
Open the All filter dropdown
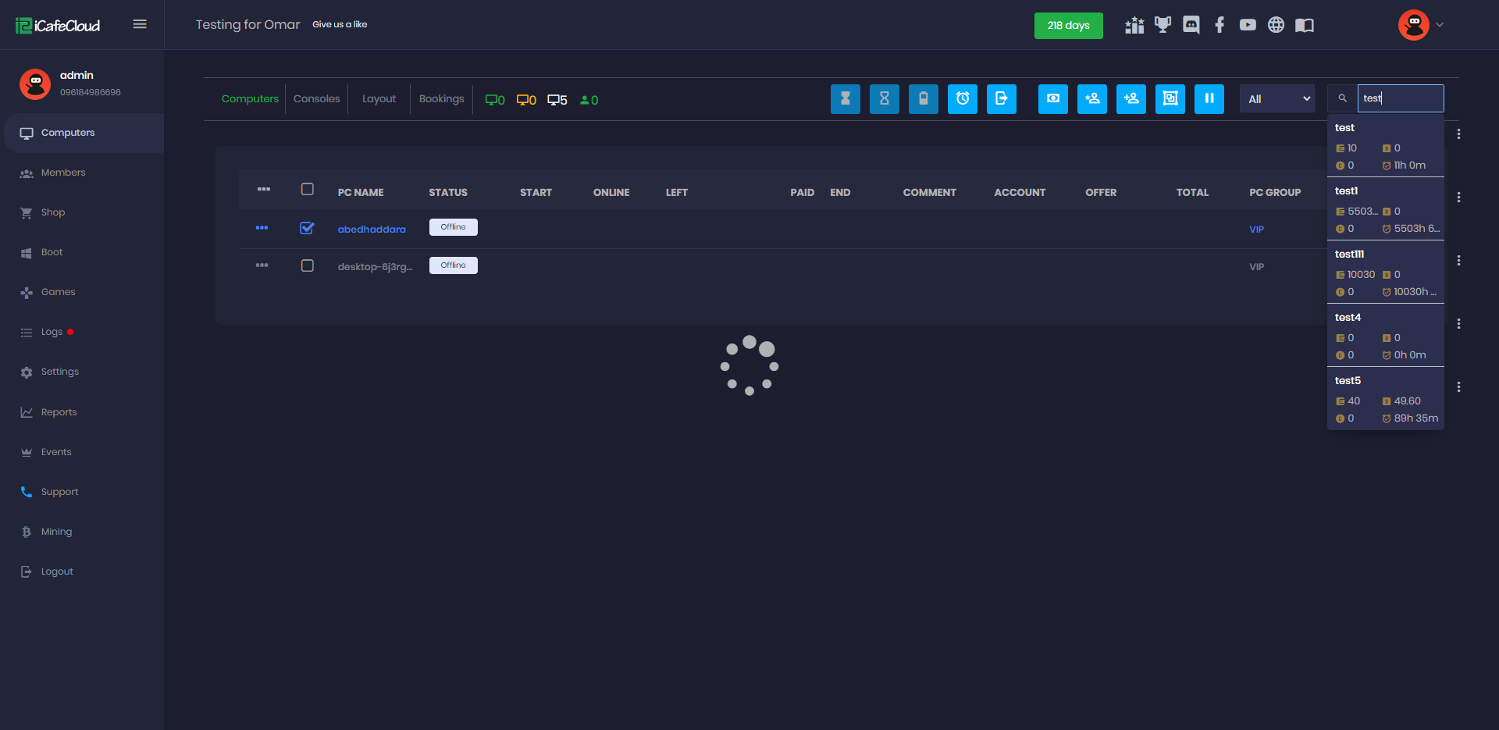tap(1277, 99)
